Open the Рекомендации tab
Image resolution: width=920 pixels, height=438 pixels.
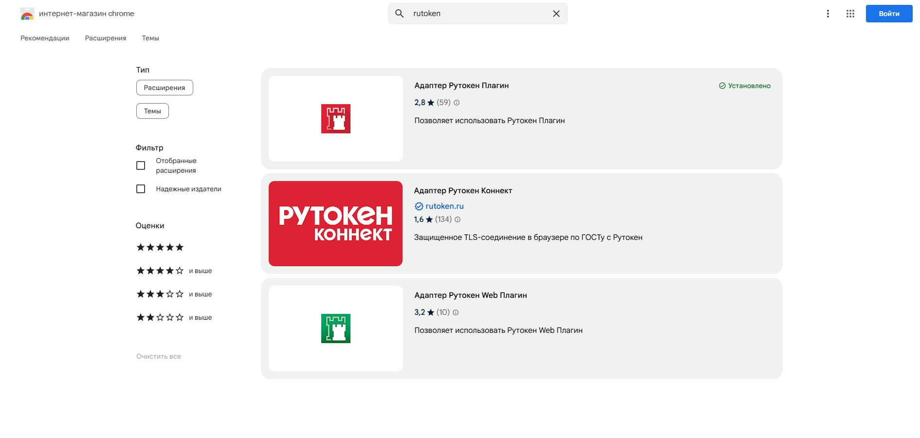pyautogui.click(x=45, y=38)
